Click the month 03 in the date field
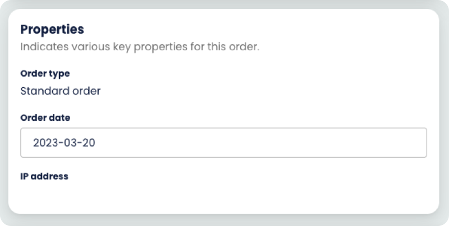 pos(67,143)
